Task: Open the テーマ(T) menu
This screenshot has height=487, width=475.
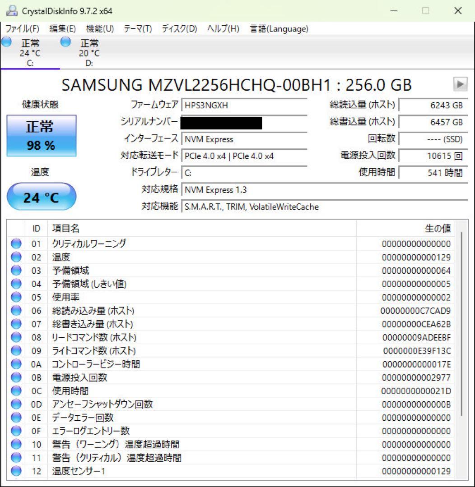Action: pos(137,28)
